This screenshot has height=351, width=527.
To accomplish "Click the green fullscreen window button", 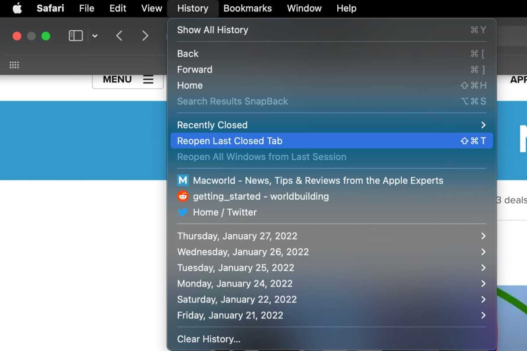I will tap(46, 36).
